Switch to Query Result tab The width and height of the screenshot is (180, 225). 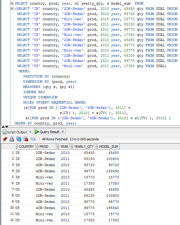pos(50,132)
